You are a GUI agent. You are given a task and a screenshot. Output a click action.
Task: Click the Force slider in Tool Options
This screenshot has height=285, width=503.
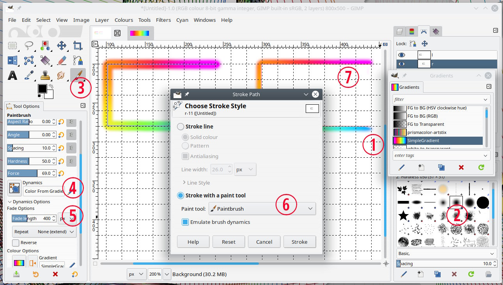coord(32,173)
